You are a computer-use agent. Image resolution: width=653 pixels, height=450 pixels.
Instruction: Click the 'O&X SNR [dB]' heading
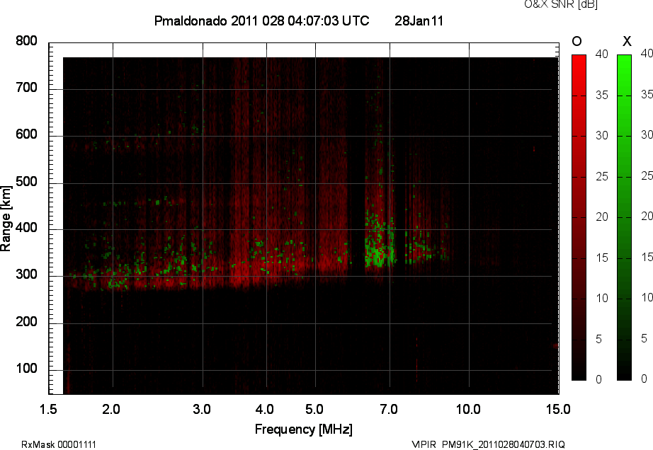[560, 4]
